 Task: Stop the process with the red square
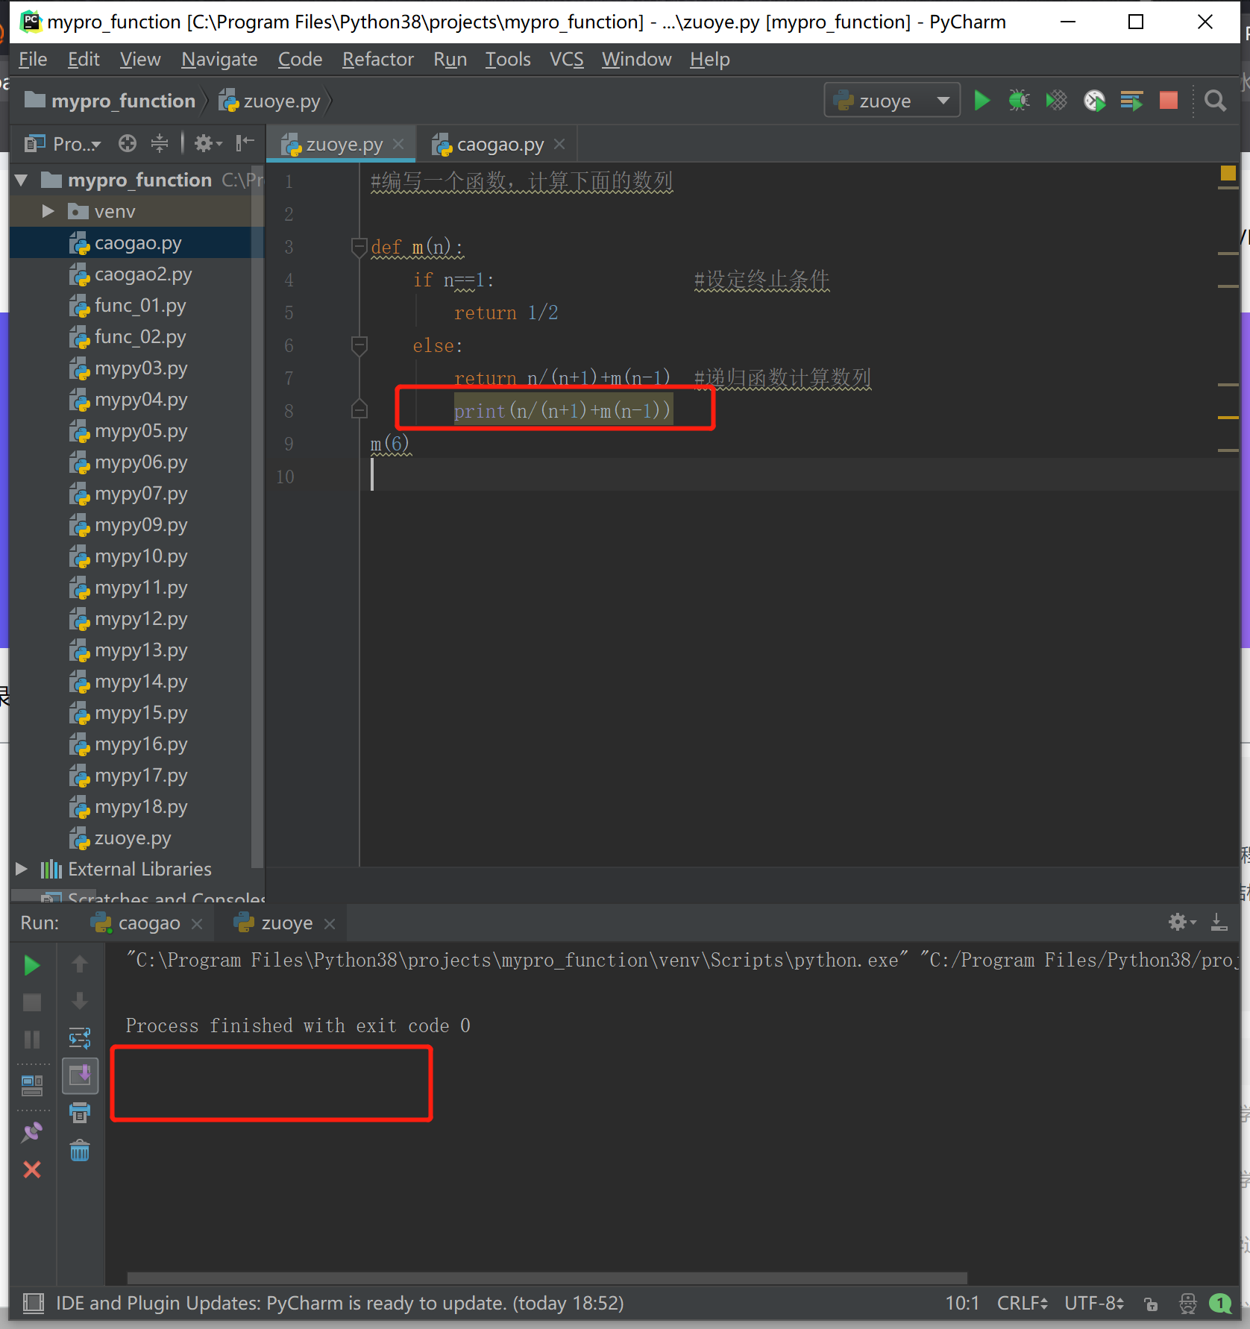pyautogui.click(x=1169, y=100)
